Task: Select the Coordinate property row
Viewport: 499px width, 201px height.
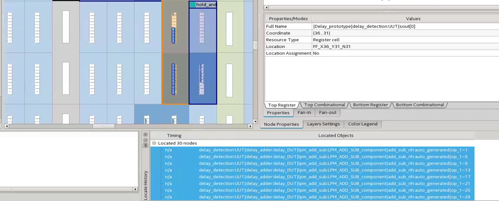Action: 382,33
